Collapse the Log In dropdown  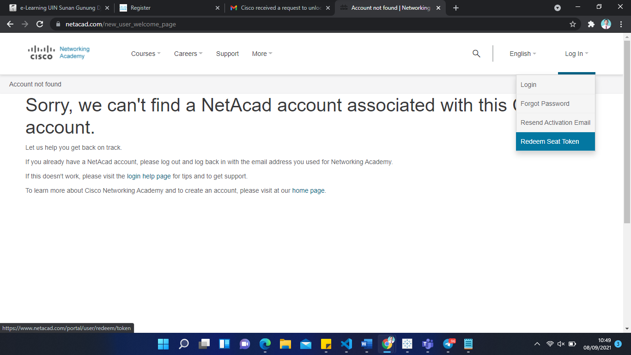(576, 54)
